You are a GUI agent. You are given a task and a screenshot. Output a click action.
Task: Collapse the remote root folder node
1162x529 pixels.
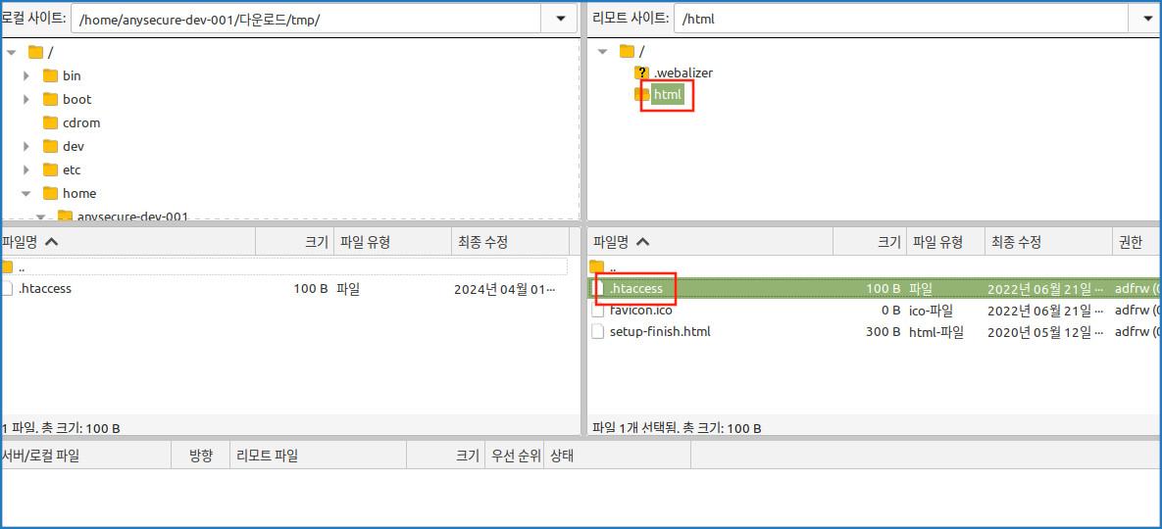(x=602, y=52)
